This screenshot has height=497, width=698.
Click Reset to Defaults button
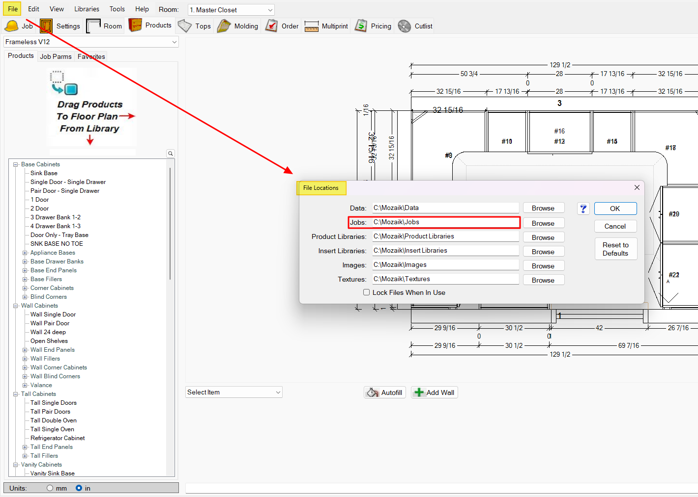[615, 249]
